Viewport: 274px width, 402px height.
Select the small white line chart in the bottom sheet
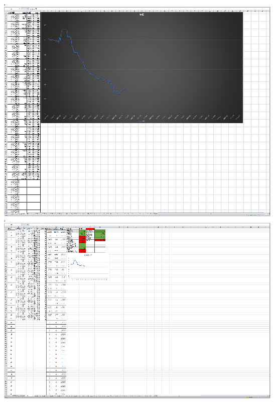[x=88, y=267]
